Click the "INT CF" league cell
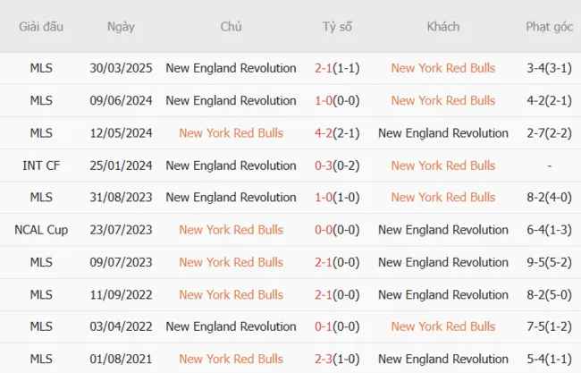 (41, 165)
